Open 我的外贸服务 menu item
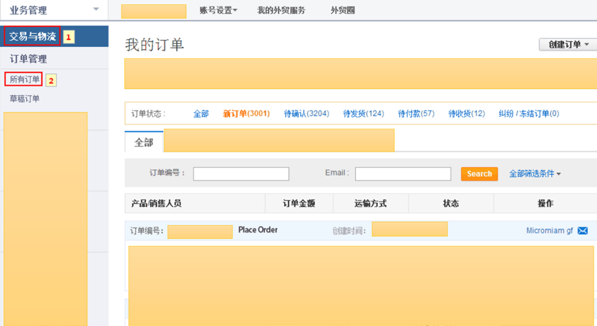Screen dimensions: 597x326 pos(281,10)
